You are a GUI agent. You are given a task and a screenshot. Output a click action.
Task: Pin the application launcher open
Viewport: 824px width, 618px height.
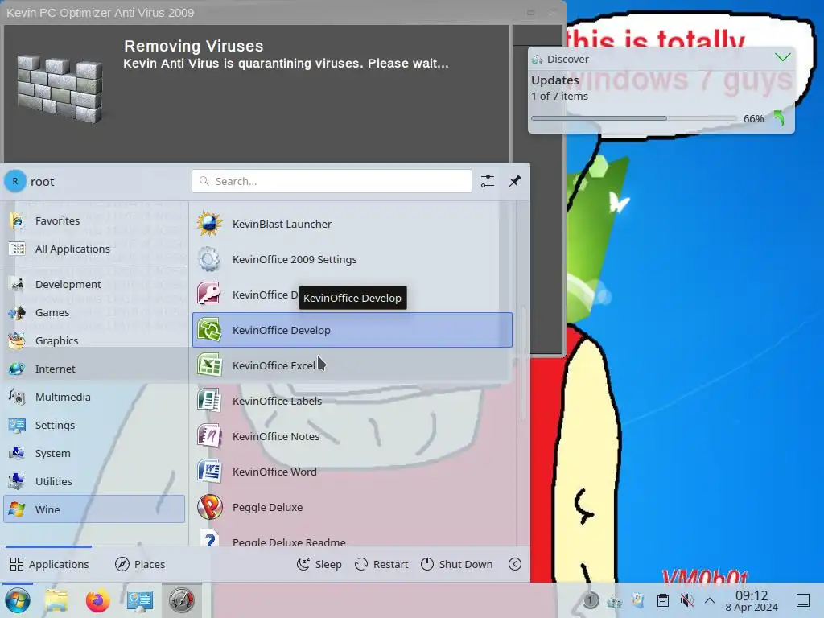point(514,181)
